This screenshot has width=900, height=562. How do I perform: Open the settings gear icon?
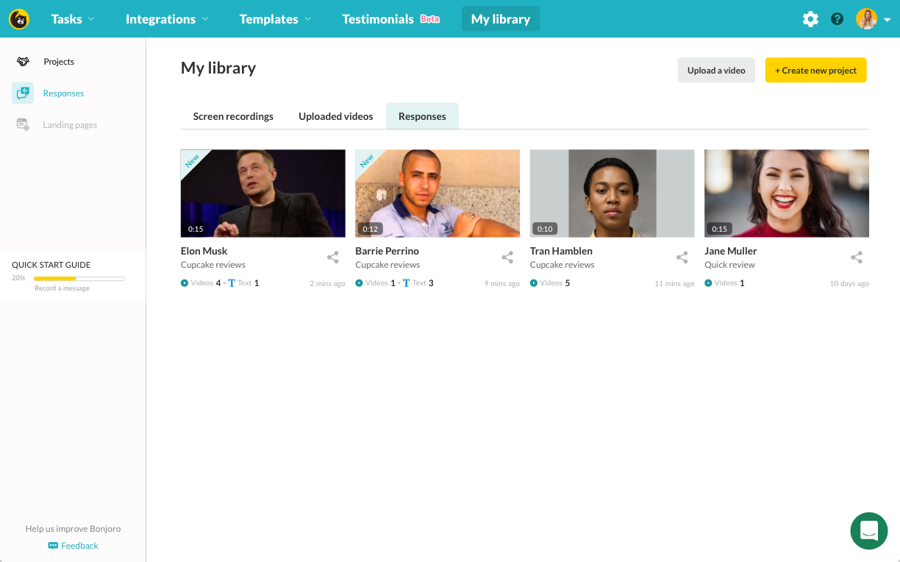tap(810, 19)
